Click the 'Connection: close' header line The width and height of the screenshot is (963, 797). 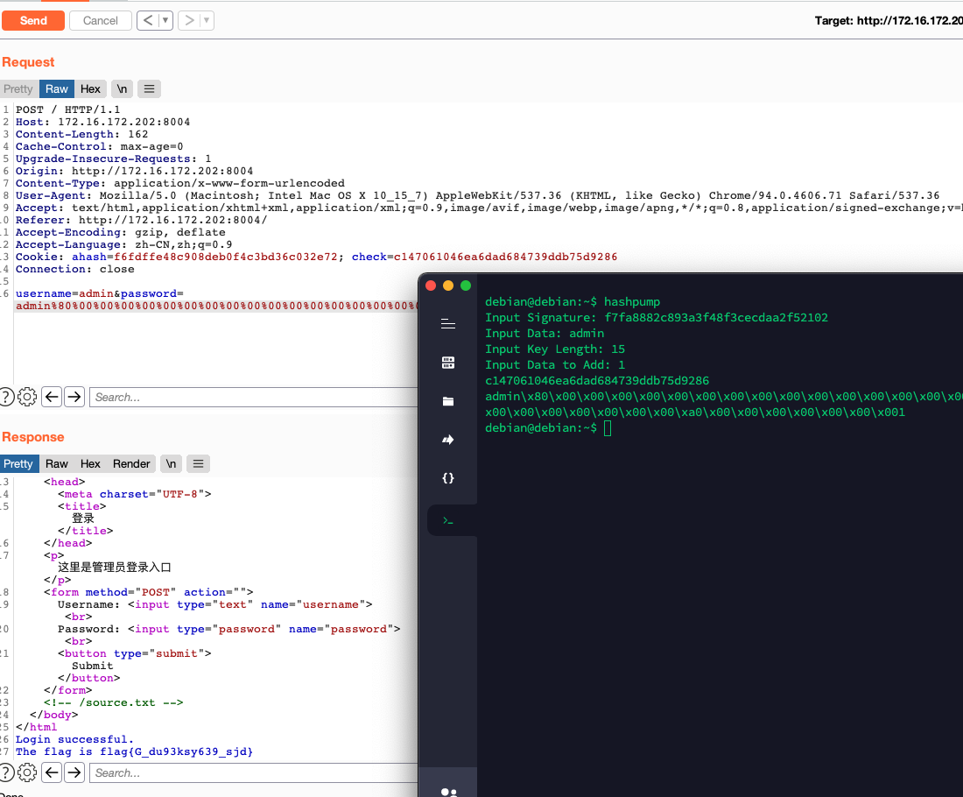(75, 269)
